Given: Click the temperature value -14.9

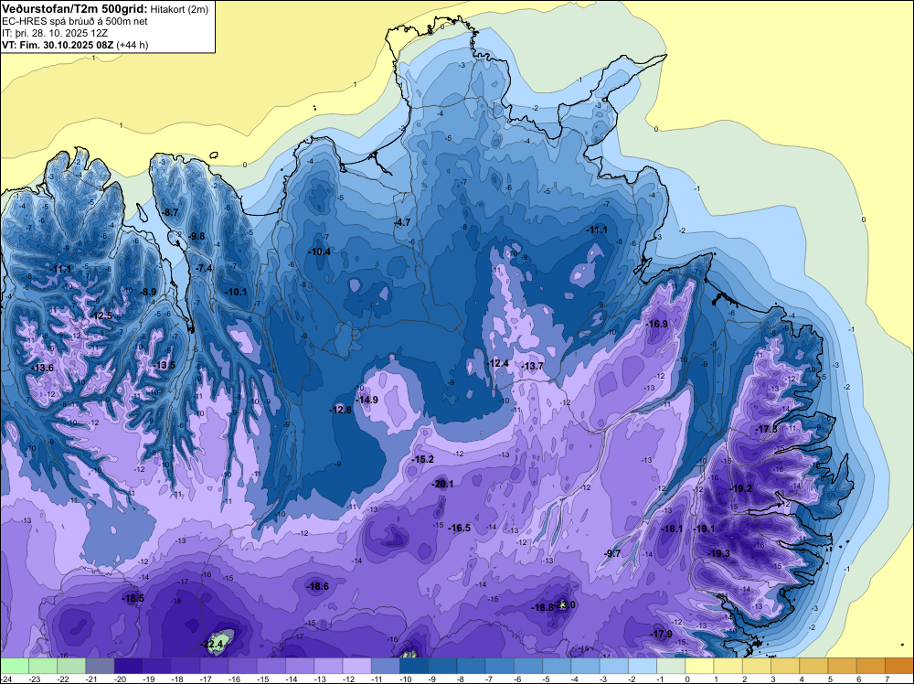Looking at the screenshot, I should 367,400.
